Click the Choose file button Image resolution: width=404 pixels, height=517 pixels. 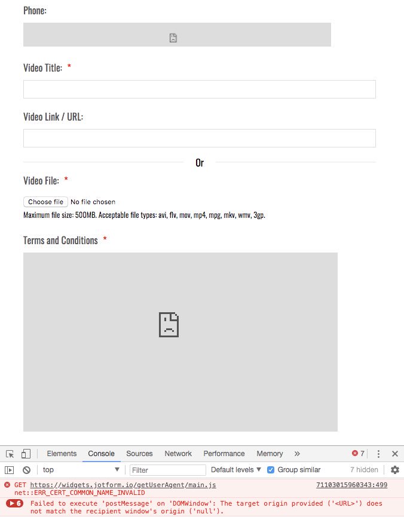click(45, 202)
